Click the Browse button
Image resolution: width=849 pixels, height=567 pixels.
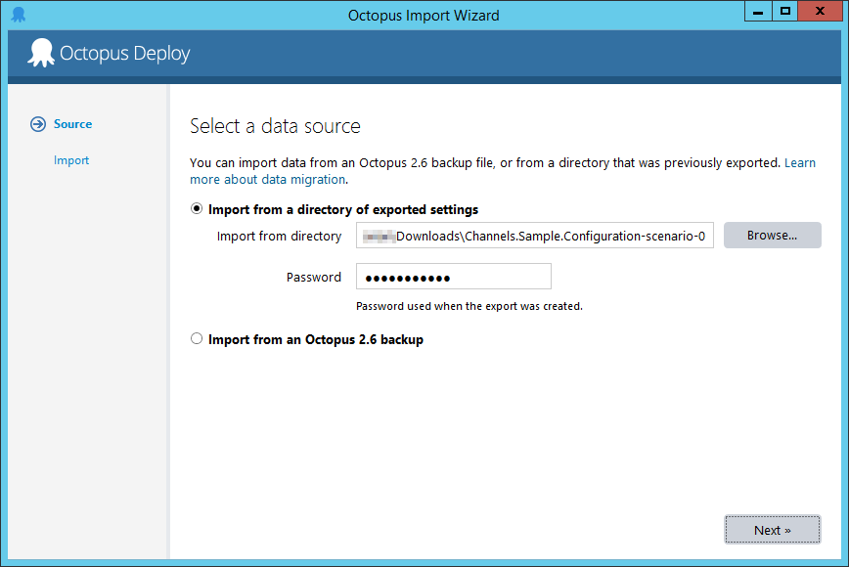click(x=772, y=235)
